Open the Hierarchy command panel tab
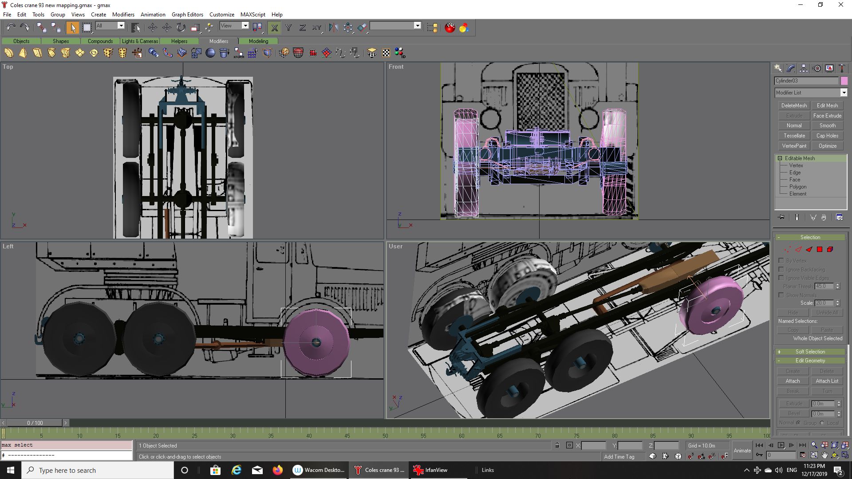852x479 pixels. (804, 68)
